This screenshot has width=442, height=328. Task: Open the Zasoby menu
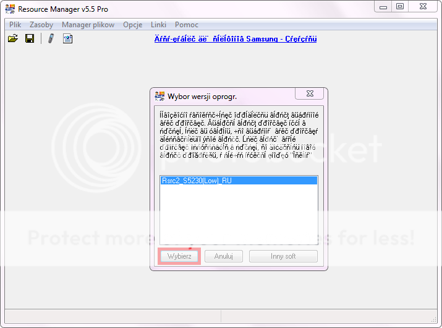[x=41, y=25]
